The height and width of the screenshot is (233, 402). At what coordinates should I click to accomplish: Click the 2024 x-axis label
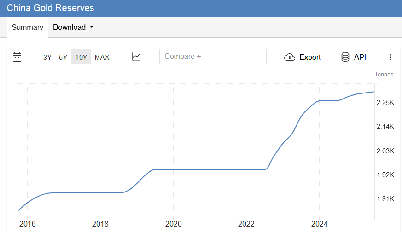click(319, 224)
